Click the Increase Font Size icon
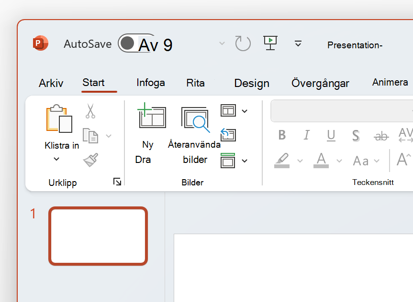Viewport: 413px width, 302px height. [x=404, y=160]
